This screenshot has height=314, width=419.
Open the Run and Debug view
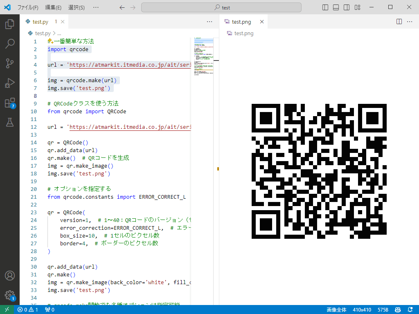[x=10, y=83]
